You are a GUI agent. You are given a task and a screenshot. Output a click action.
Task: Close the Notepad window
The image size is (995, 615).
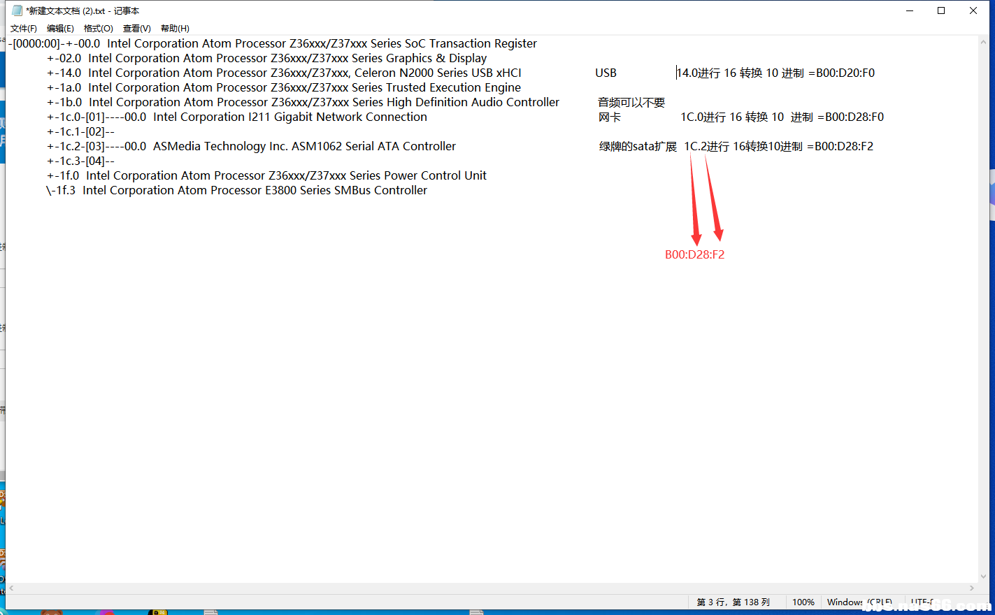click(x=973, y=10)
